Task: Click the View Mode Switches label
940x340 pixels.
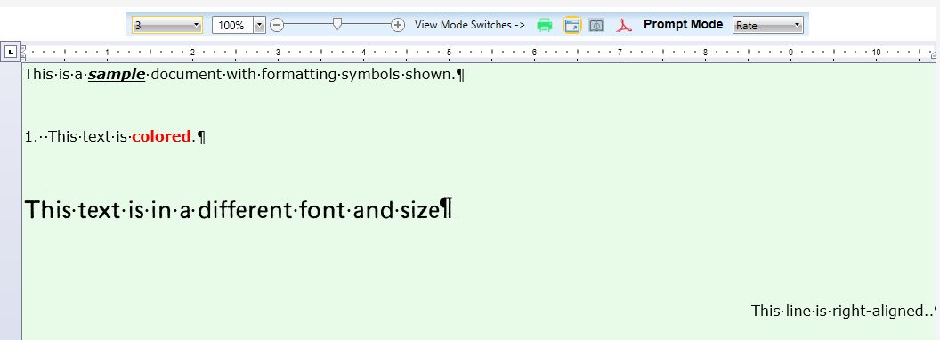Action: (x=470, y=25)
